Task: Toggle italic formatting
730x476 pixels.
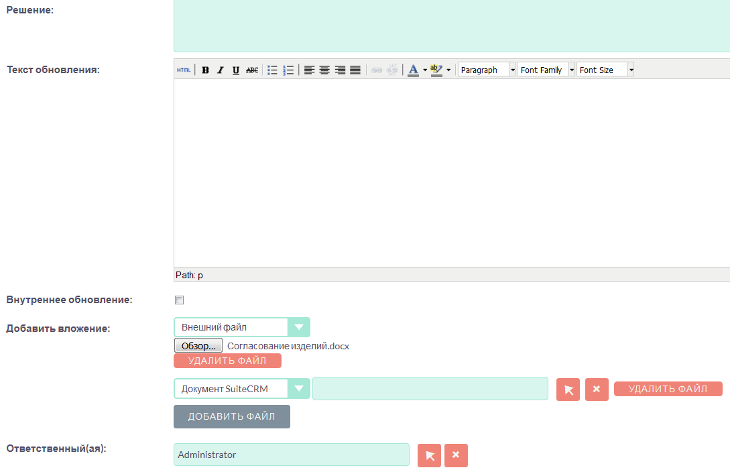Action: (220, 70)
